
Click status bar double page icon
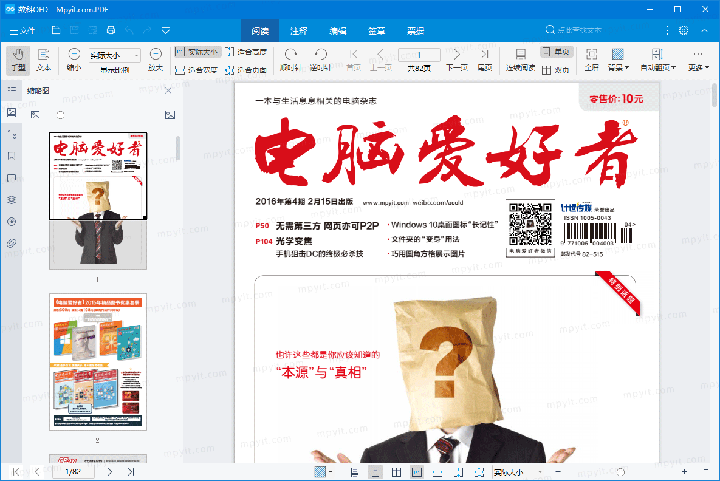tap(396, 472)
